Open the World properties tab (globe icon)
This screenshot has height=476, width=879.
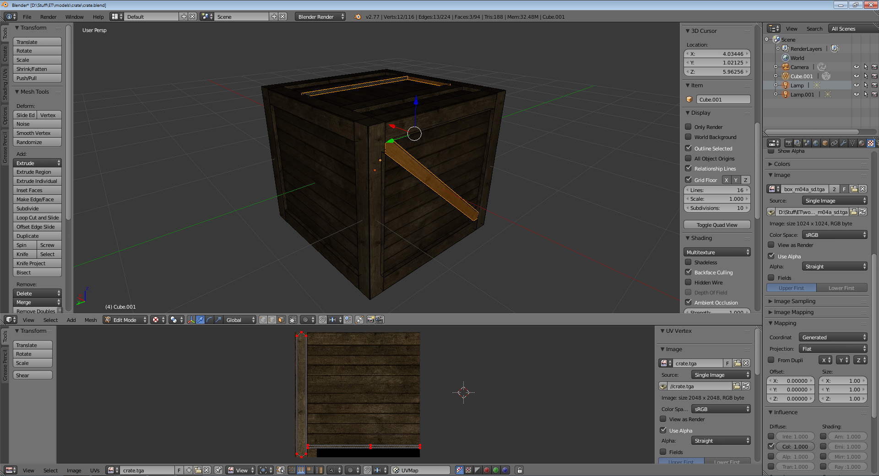point(816,143)
